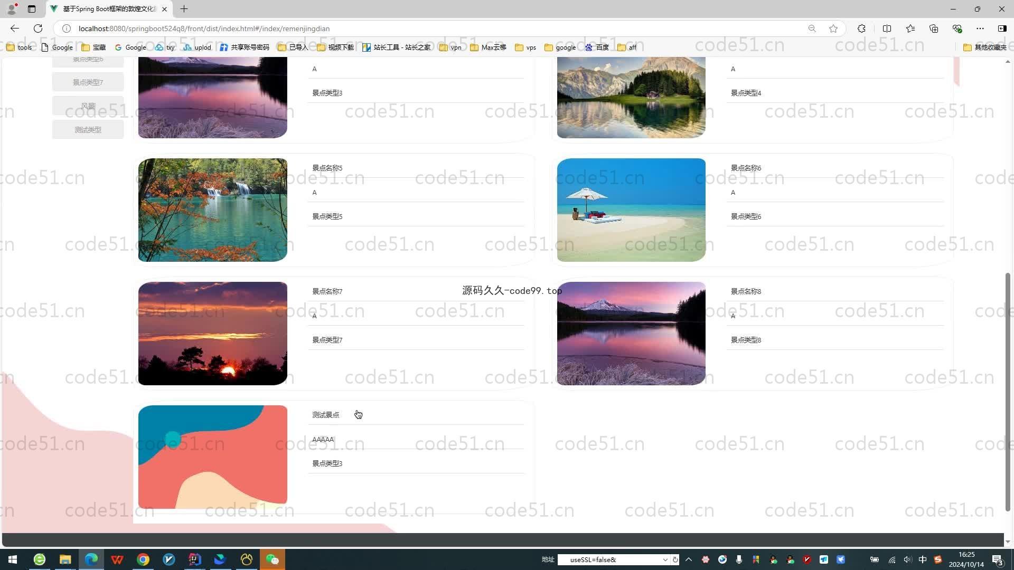Open the Windows Start menu
Image resolution: width=1014 pixels, height=570 pixels.
click(x=13, y=559)
